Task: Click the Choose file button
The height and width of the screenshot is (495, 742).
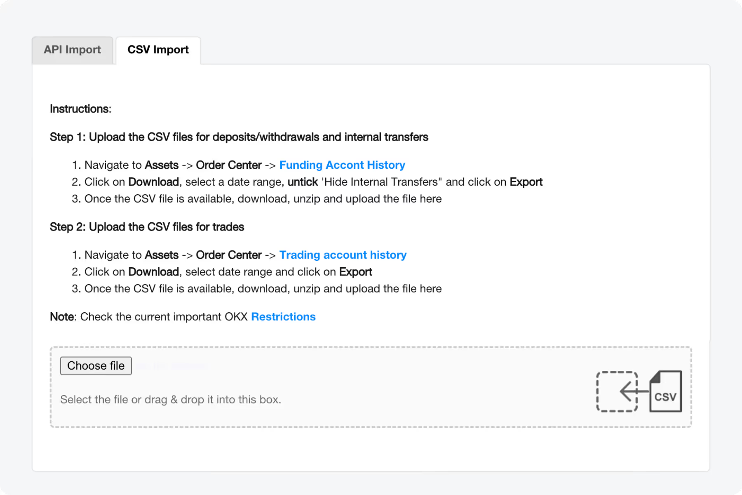Action: click(x=96, y=366)
